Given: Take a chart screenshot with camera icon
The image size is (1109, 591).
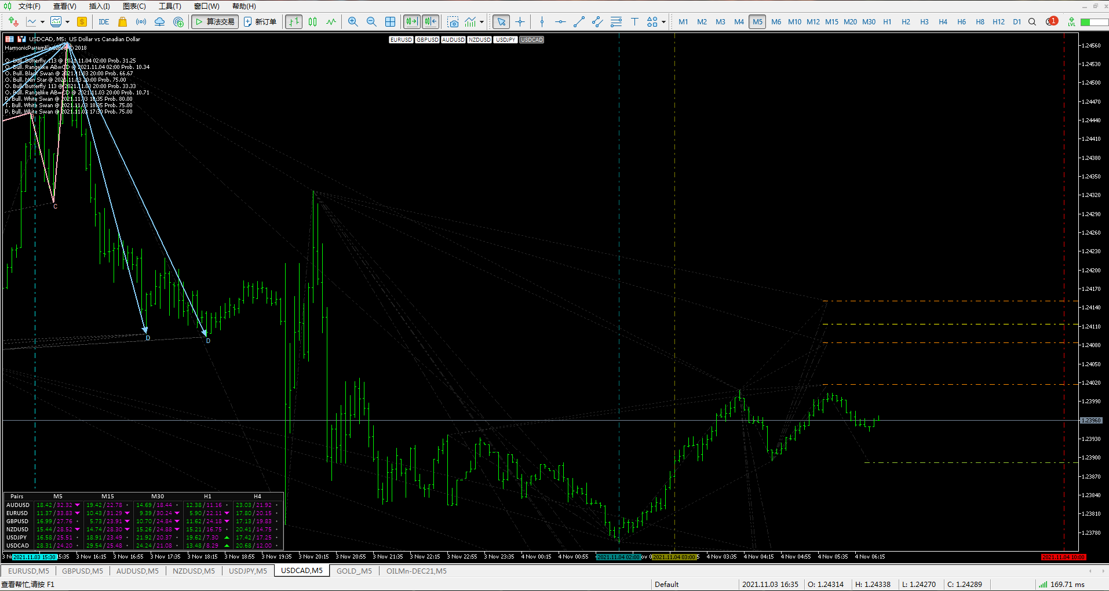Looking at the screenshot, I should pos(453,22).
